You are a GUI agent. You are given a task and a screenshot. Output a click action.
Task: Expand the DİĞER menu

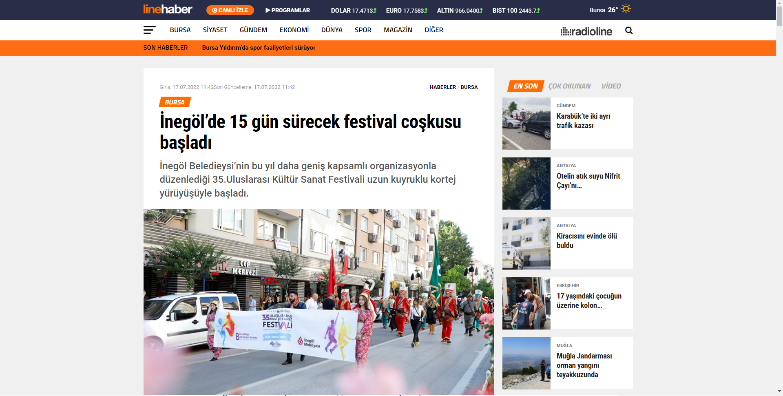click(x=434, y=30)
